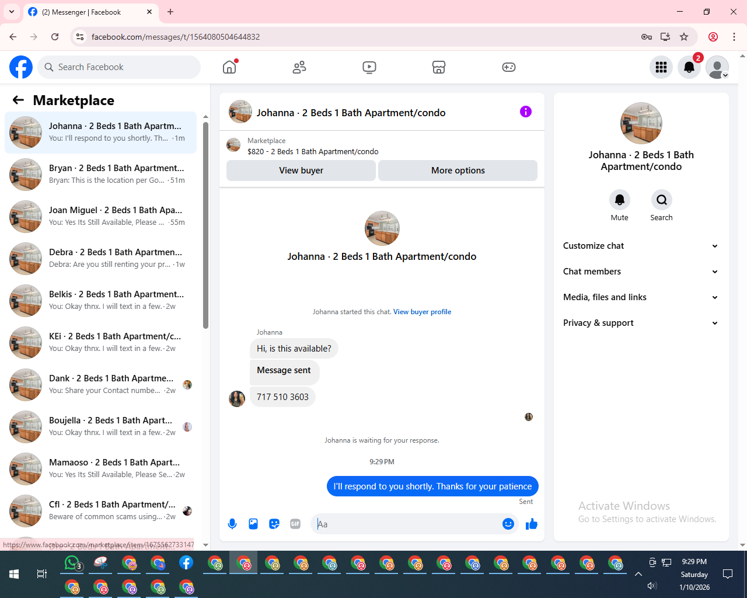Open the $820 - 2 Beds listing link
Image resolution: width=747 pixels, height=598 pixels.
pyautogui.click(x=313, y=151)
